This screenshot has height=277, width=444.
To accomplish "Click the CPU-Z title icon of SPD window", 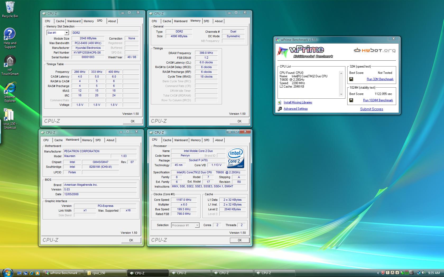I will point(44,13).
